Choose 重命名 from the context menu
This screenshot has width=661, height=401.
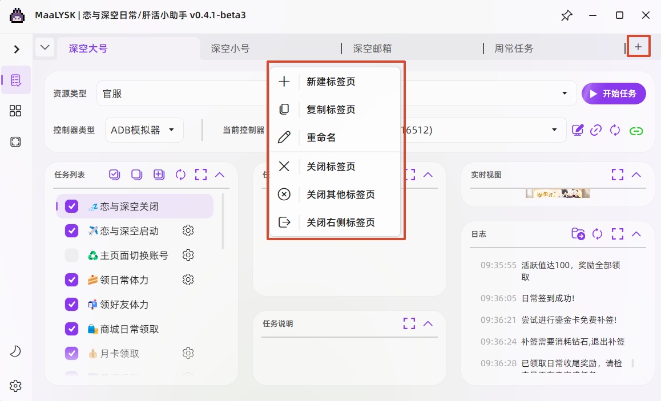[334, 137]
